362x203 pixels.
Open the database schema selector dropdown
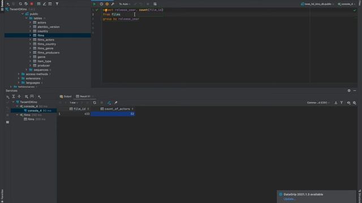click(317, 4)
